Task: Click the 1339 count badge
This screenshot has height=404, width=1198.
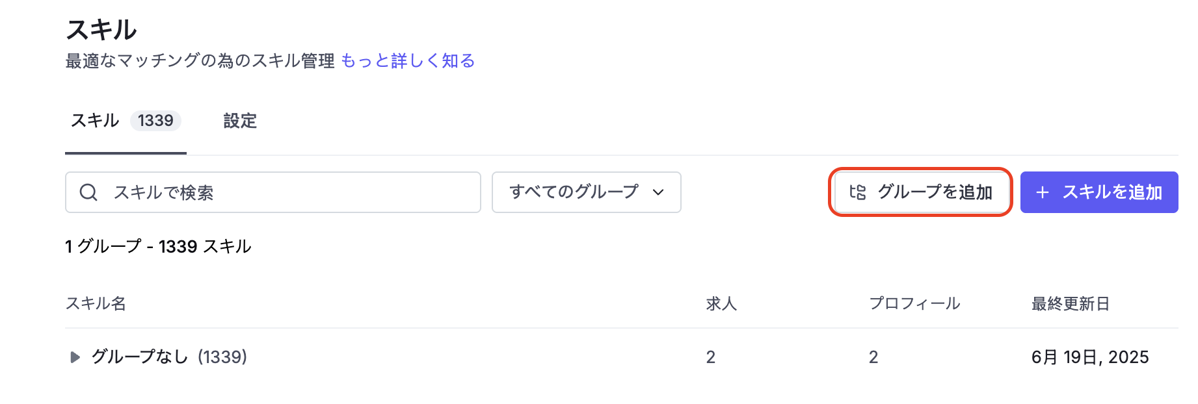Action: [x=155, y=121]
